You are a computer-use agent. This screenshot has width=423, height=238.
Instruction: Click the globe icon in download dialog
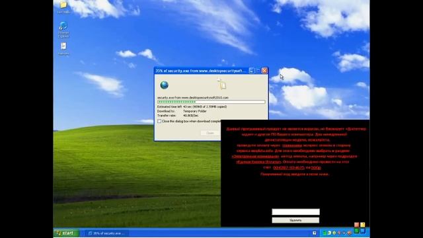point(164,85)
